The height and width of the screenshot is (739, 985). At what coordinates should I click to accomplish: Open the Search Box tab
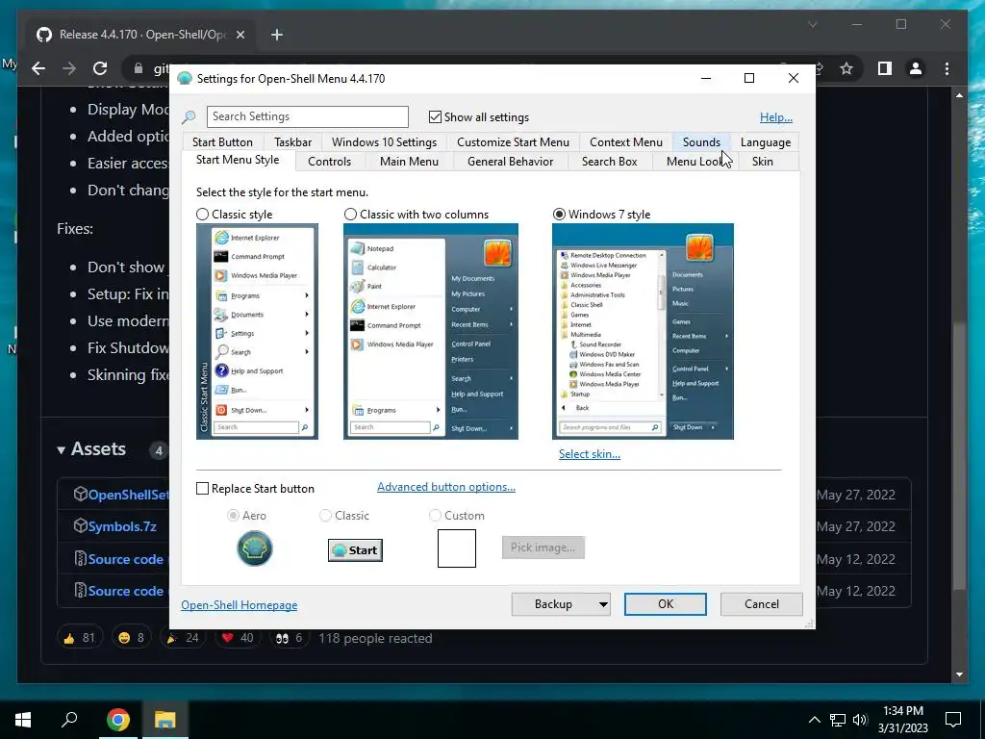(x=609, y=162)
